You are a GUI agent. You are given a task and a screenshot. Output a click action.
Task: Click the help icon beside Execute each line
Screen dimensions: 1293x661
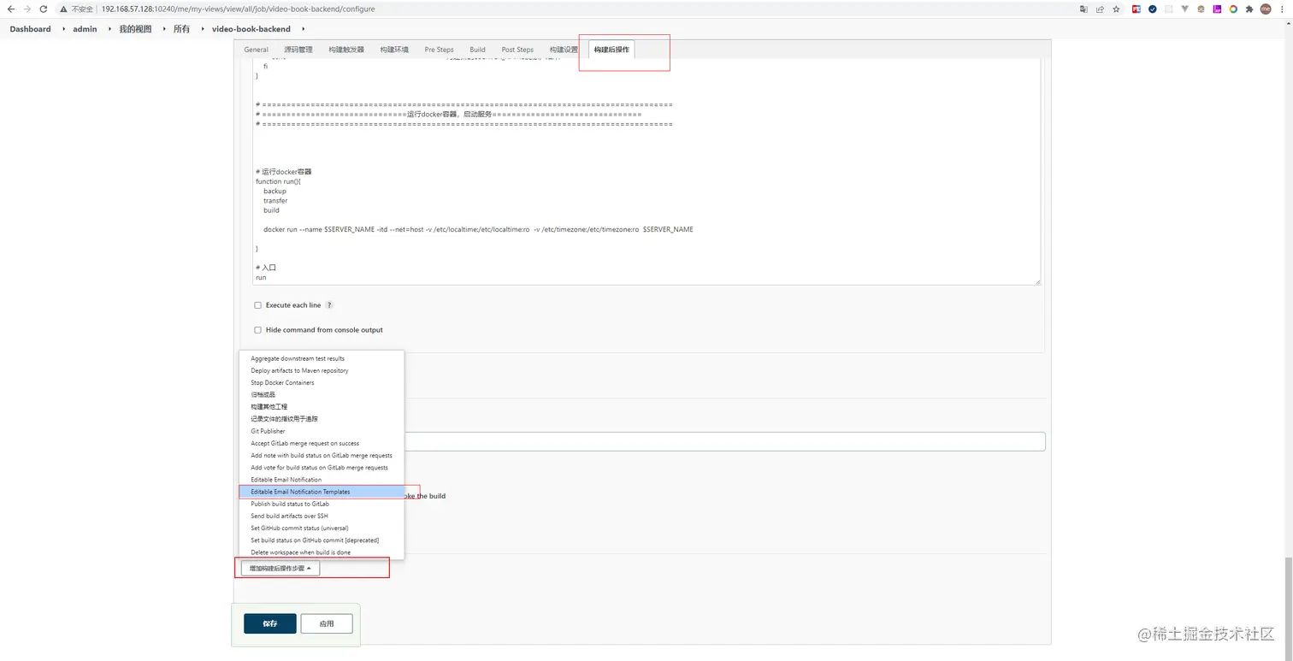pos(329,305)
